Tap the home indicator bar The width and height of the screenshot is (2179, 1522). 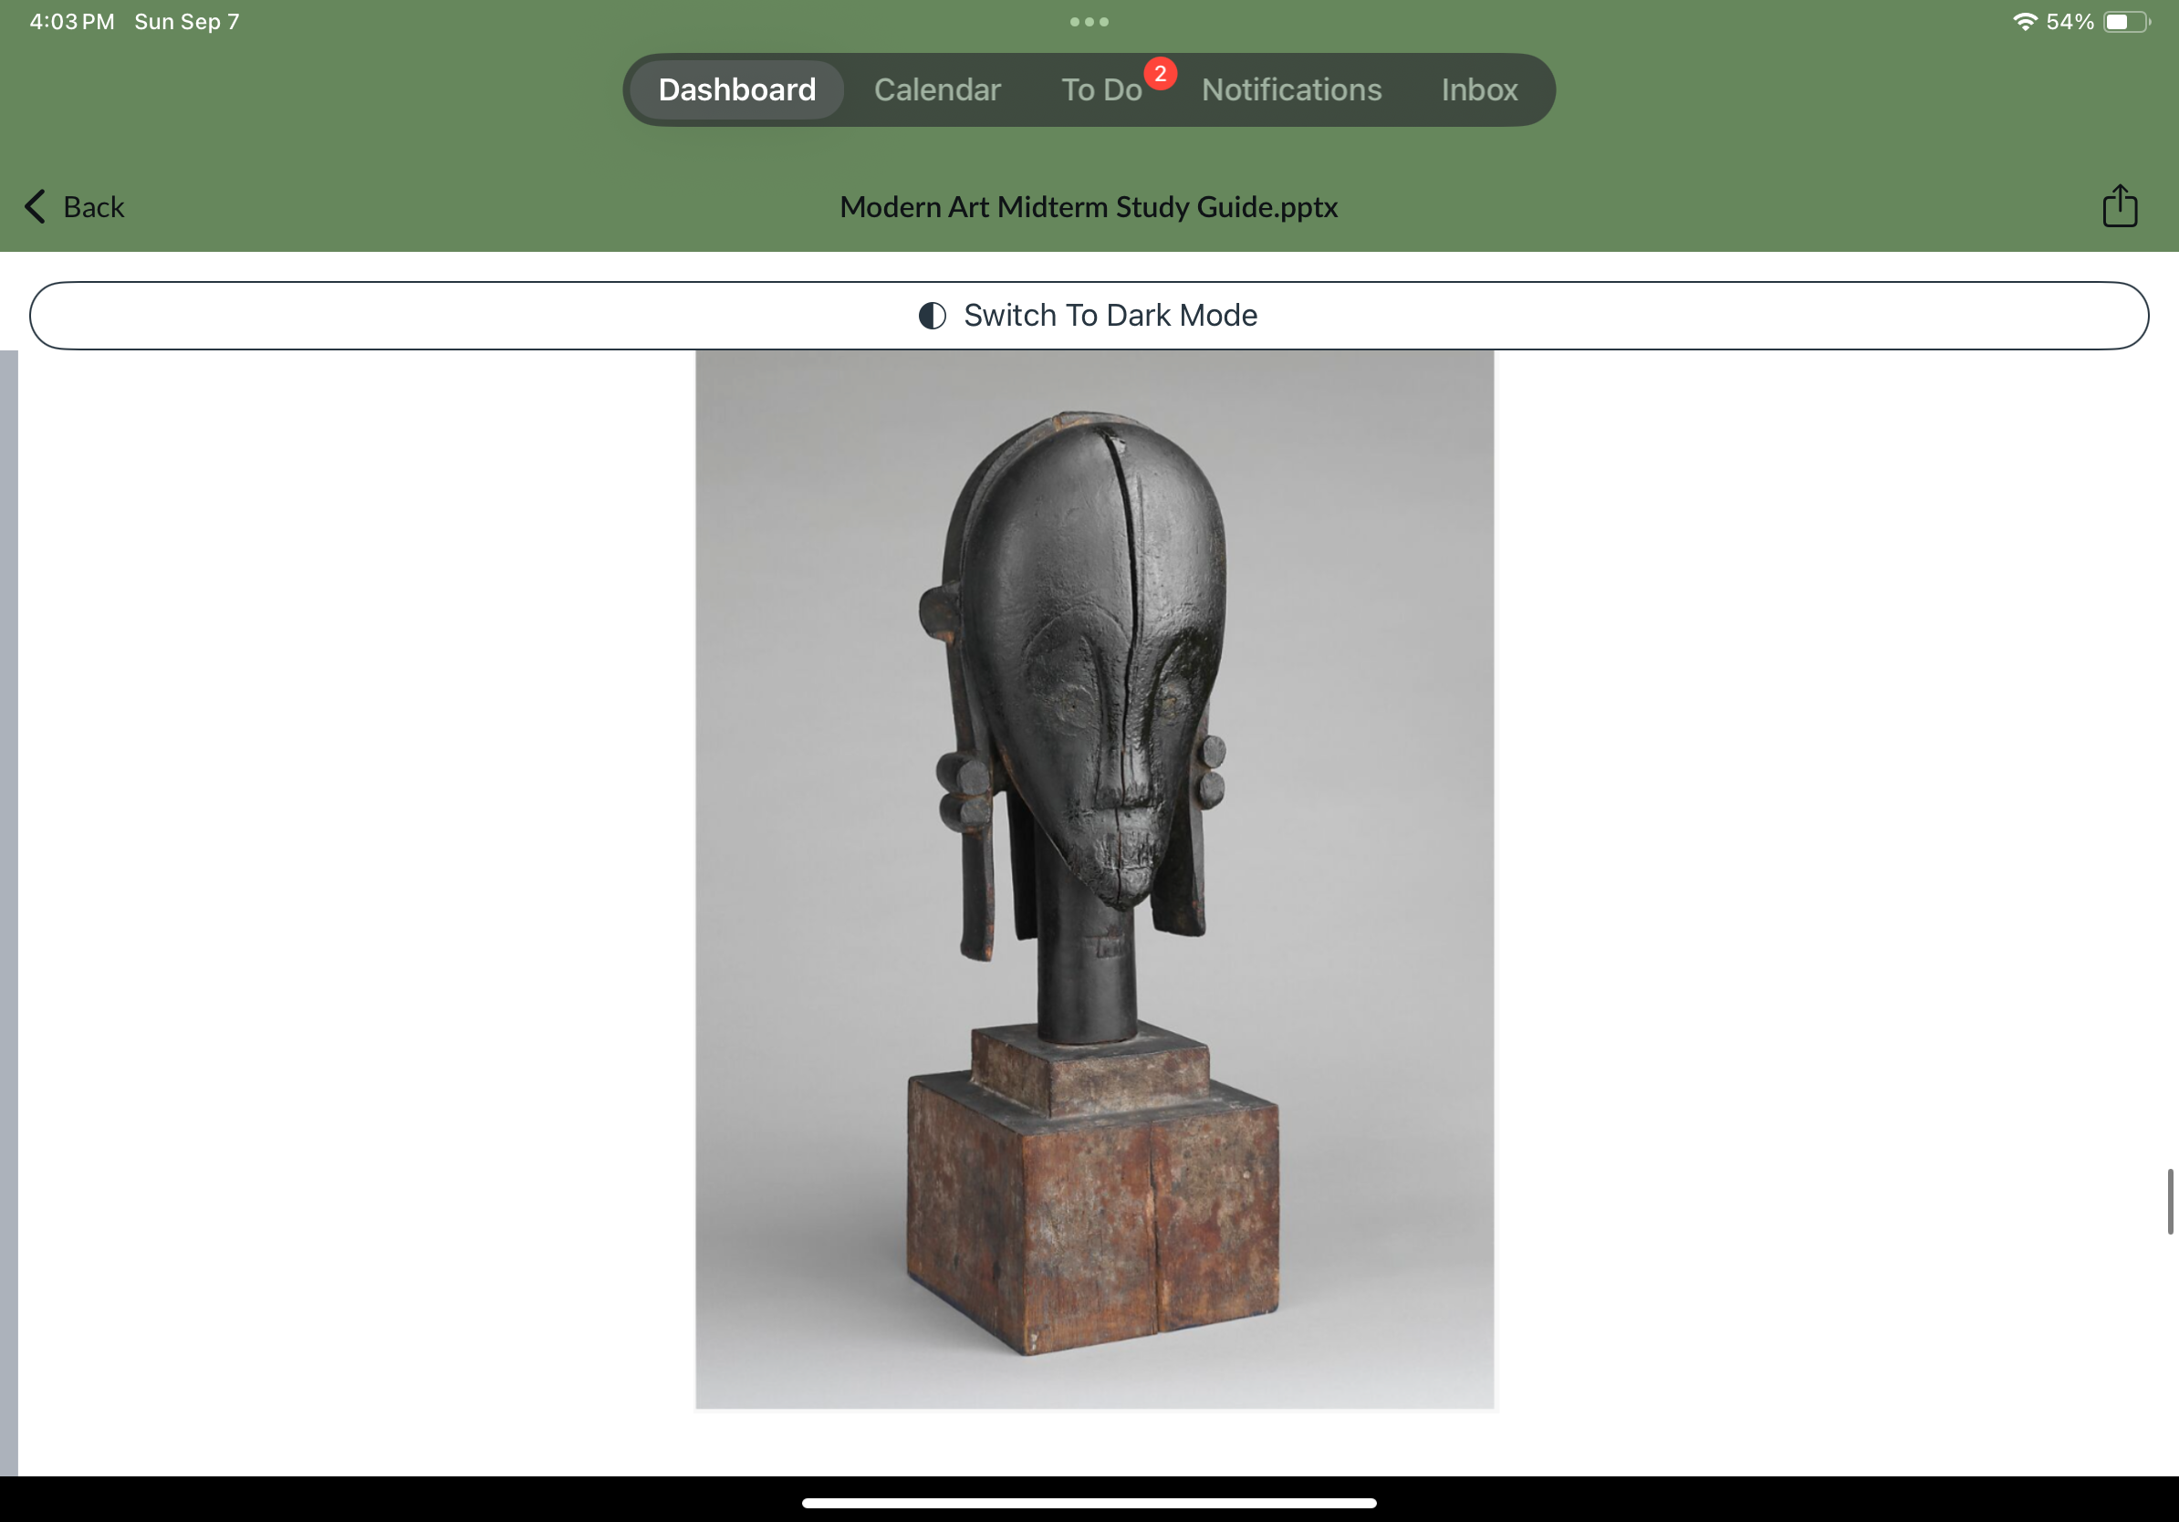pos(1089,1502)
